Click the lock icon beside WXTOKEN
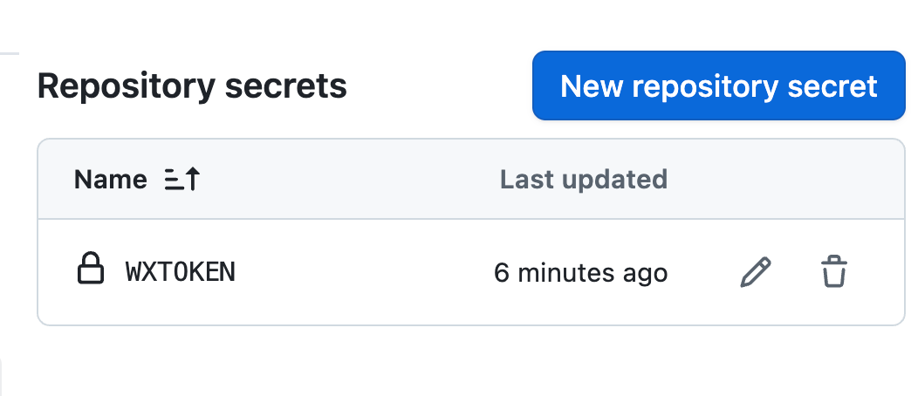 pos(91,270)
